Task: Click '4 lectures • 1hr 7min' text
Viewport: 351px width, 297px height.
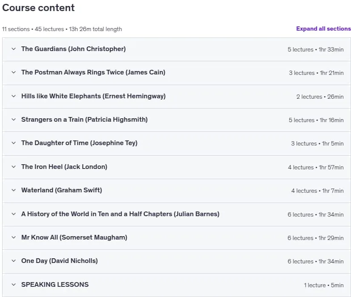Action: coord(317,191)
